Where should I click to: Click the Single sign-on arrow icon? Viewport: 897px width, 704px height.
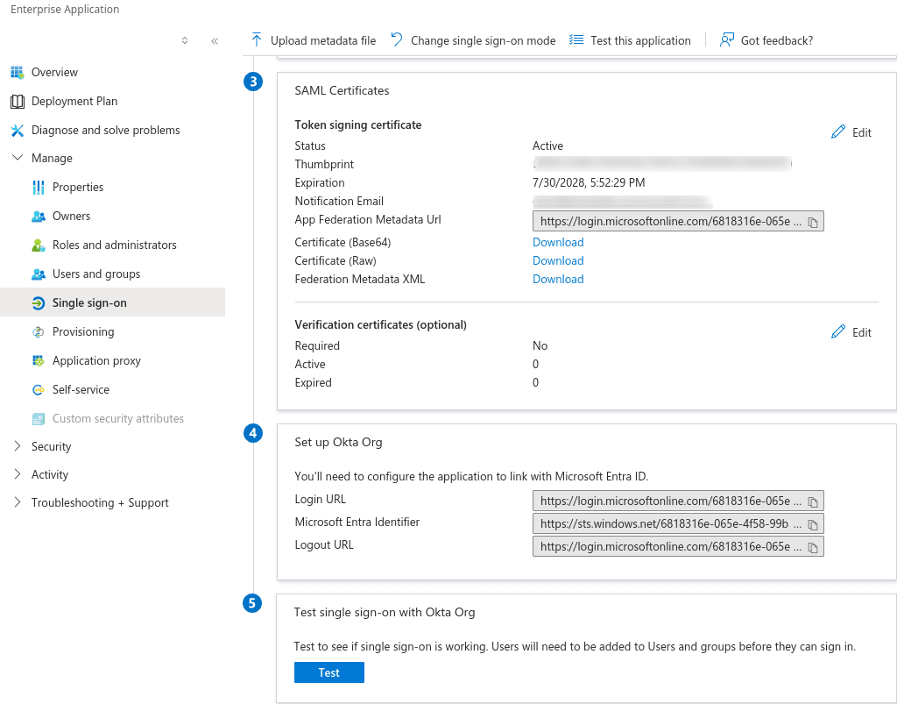coord(39,303)
